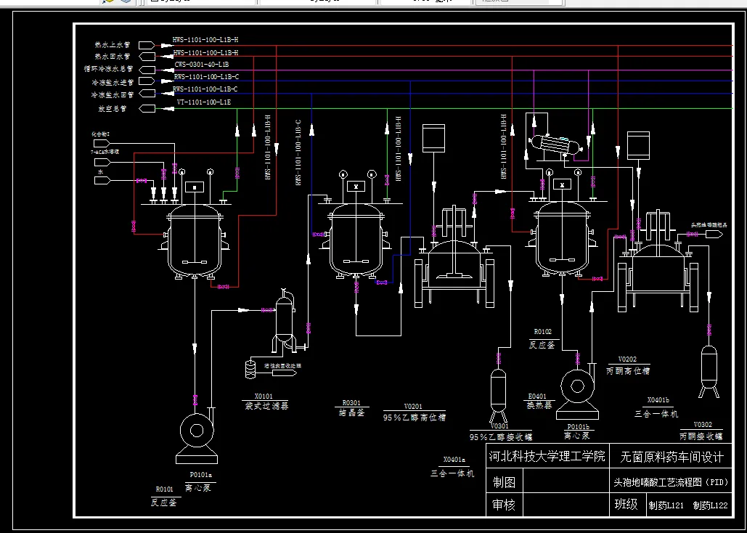This screenshot has width=747, height=533.
Task: Select the V0201 ethanol elevated tank rectangle
Action: (x=433, y=139)
